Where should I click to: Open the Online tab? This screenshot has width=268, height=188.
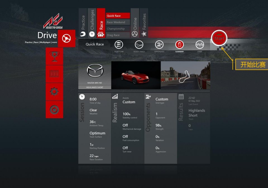(135, 23)
